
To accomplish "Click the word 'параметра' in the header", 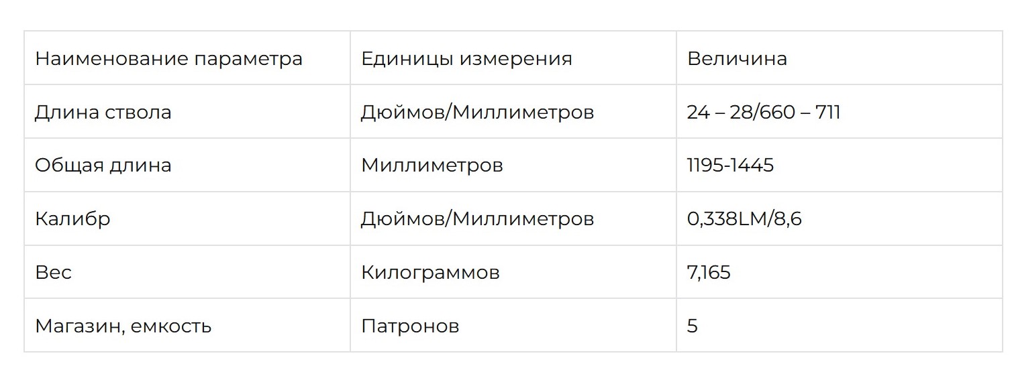I will [x=248, y=60].
